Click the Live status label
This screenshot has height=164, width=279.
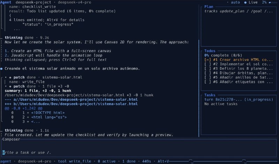pos(253,2)
